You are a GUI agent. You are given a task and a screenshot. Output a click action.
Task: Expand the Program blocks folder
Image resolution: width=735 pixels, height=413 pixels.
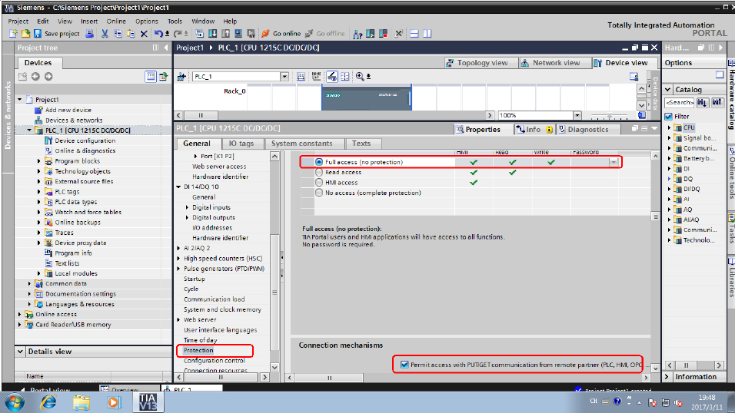39,161
